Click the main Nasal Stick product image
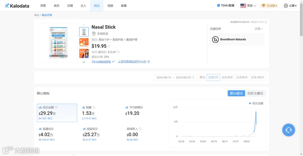303x156 pixels. coord(58,43)
